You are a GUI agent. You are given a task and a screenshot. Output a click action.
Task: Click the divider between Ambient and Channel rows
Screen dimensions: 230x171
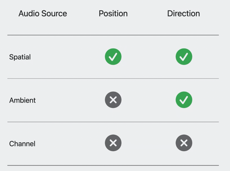point(113,122)
